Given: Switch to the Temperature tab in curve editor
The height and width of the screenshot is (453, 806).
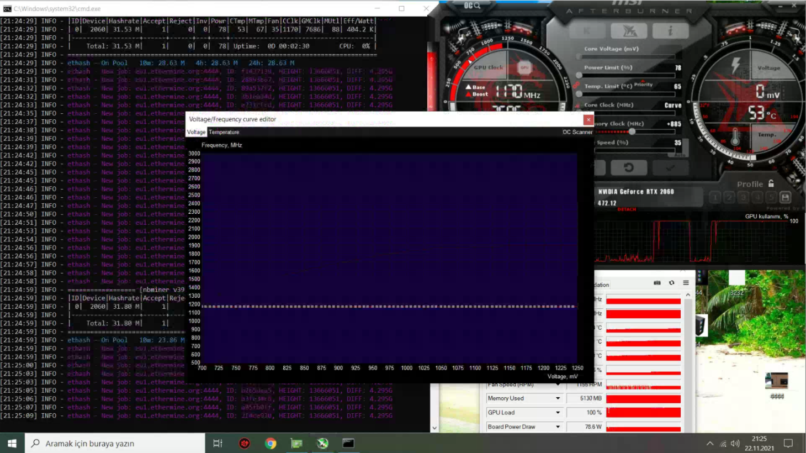Looking at the screenshot, I should click(224, 132).
